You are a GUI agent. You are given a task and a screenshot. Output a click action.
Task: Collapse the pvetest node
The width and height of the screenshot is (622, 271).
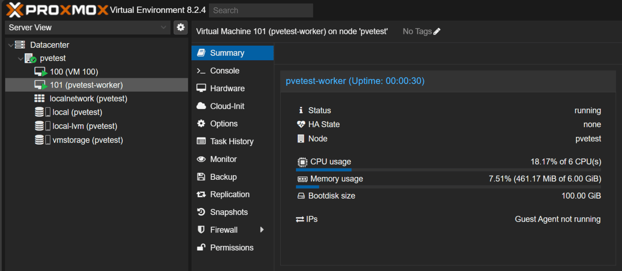click(x=20, y=59)
